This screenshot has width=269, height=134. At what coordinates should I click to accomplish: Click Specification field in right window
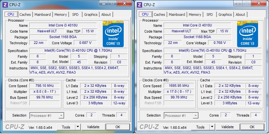(x=213, y=51)
